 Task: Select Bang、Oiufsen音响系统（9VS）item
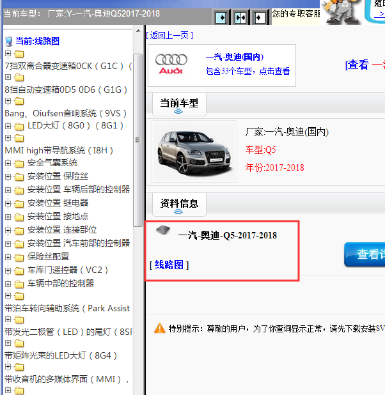66,113
